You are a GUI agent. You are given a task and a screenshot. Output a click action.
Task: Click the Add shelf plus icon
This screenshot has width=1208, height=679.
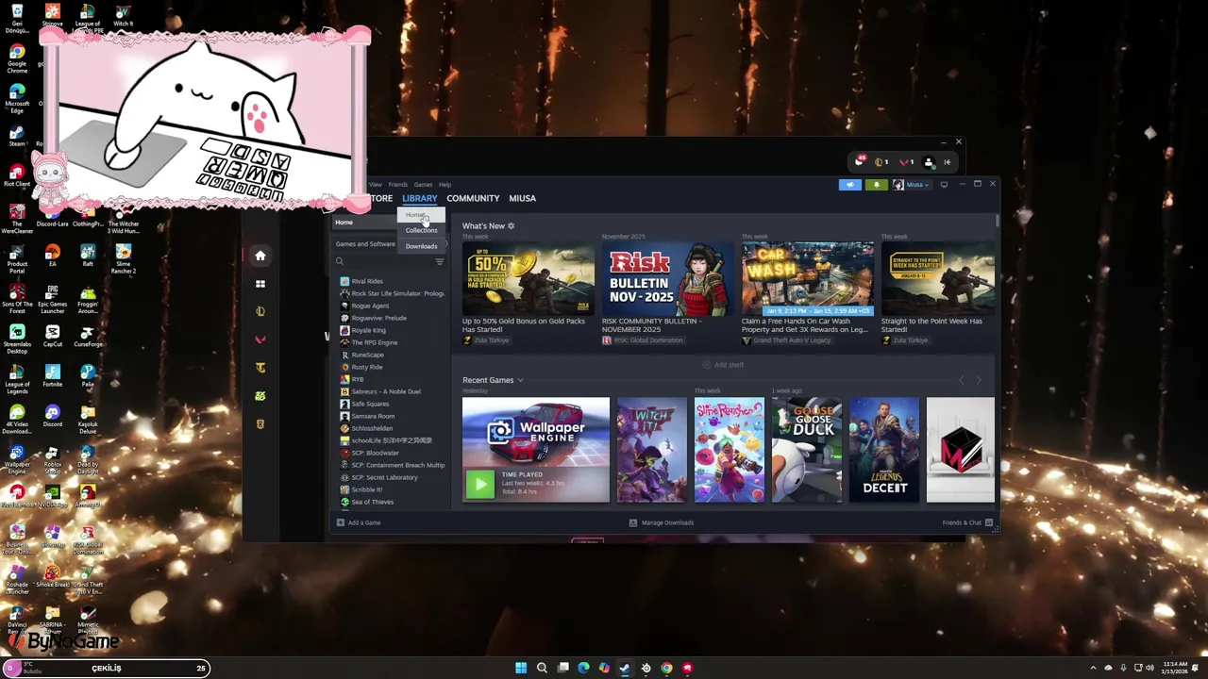[706, 365]
